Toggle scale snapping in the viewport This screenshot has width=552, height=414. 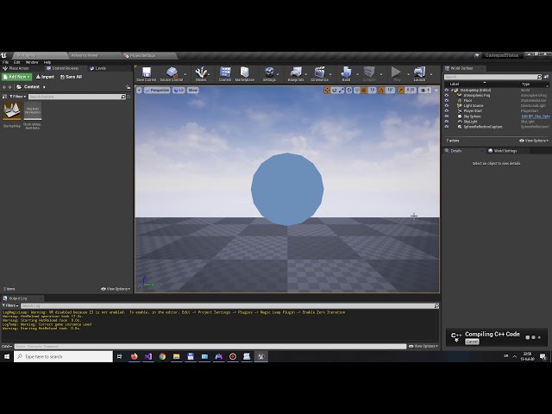click(x=401, y=91)
